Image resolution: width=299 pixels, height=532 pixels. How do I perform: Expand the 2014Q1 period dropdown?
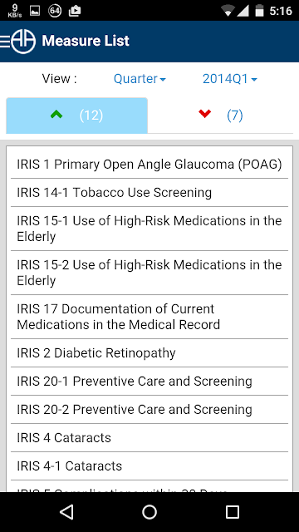(229, 79)
